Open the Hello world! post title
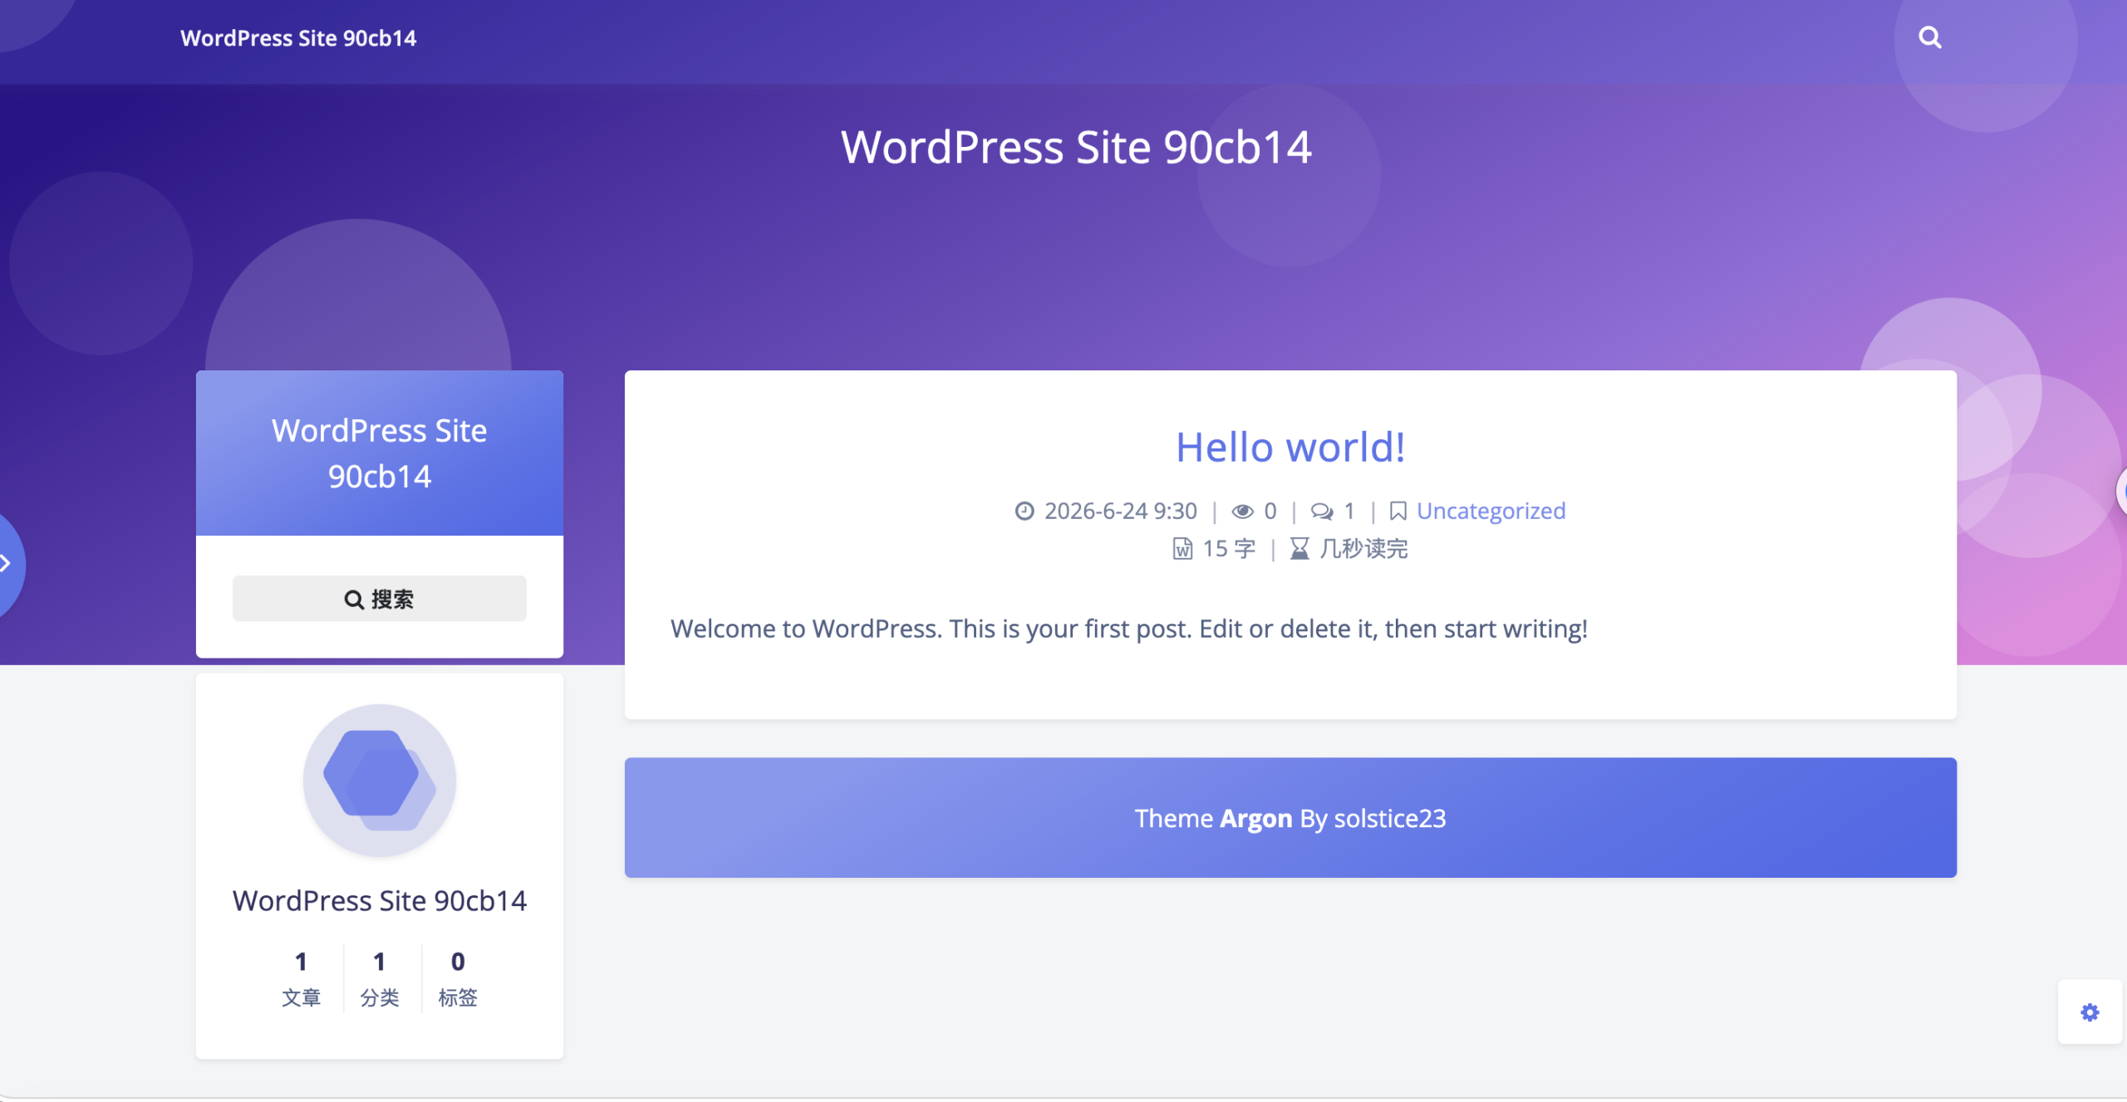The image size is (2127, 1102). point(1290,447)
